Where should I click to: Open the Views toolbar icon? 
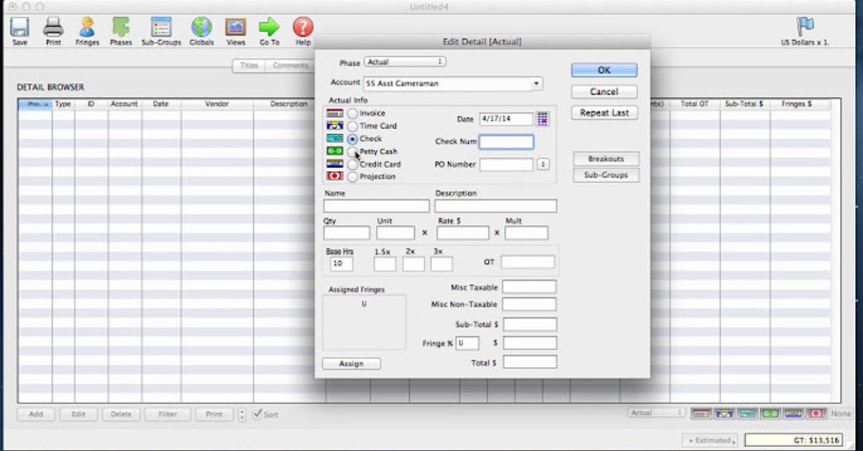pyautogui.click(x=236, y=28)
